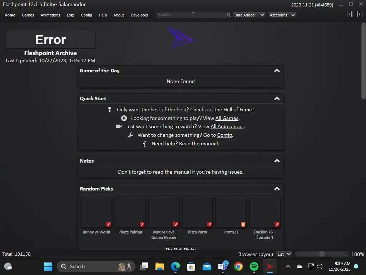Follow the All Animations link

227,126
